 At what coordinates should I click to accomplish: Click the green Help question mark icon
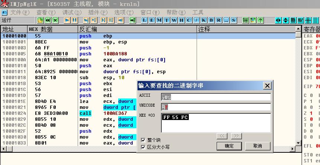[x=260, y=20]
